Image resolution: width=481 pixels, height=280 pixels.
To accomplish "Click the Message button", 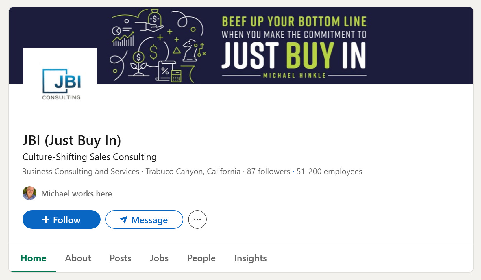I will [144, 220].
